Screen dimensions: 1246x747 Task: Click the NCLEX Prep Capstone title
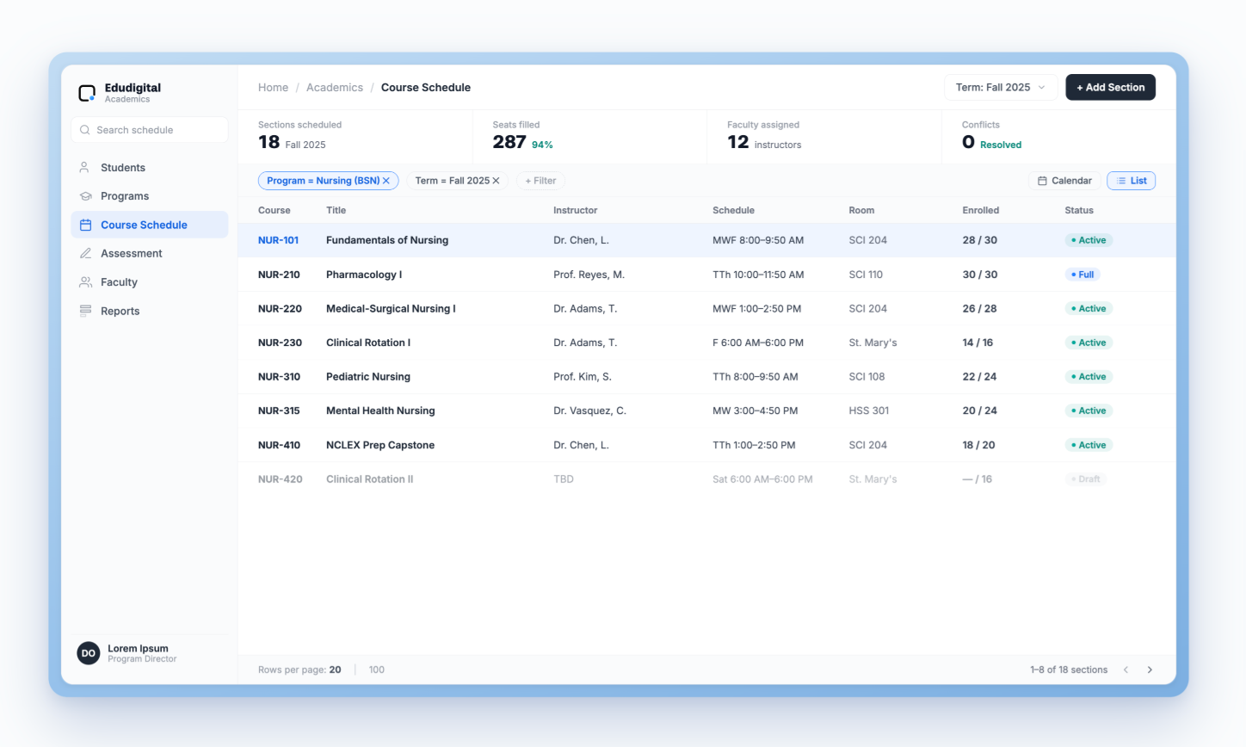point(380,445)
